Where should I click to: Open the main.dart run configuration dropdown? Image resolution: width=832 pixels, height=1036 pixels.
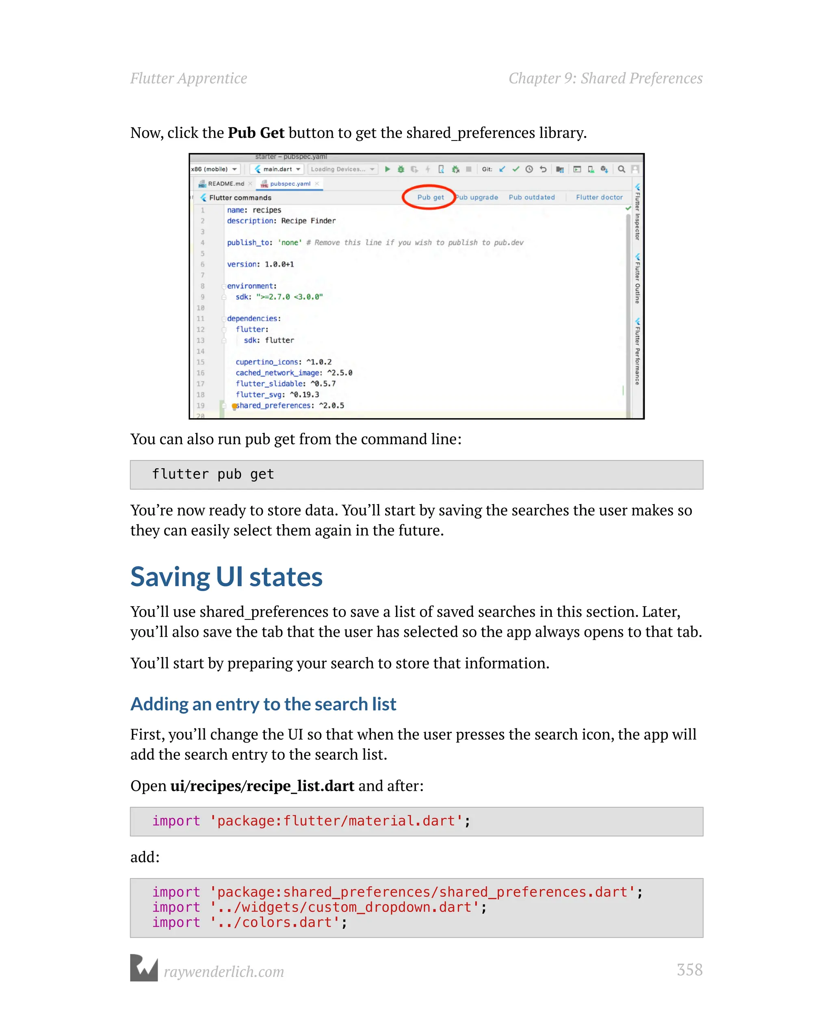click(277, 169)
